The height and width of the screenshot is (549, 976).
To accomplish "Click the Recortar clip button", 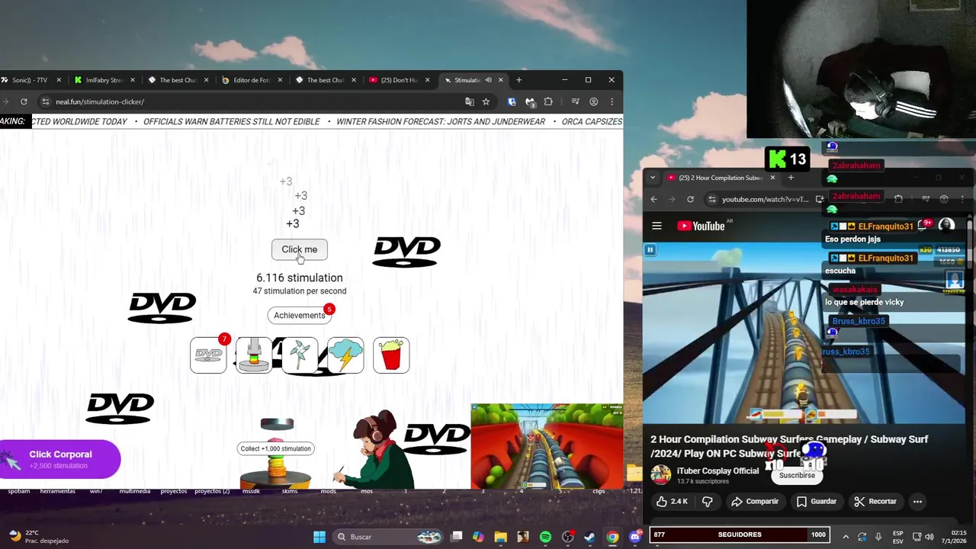I will point(875,501).
